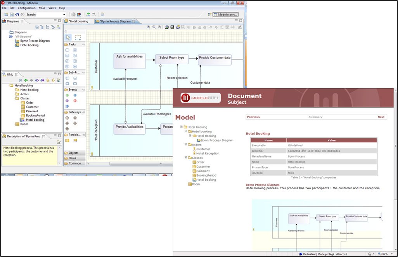Maximize the Diagrams panel view
Image resolution: width=398 pixels, height=257 pixels.
coord(60,21)
